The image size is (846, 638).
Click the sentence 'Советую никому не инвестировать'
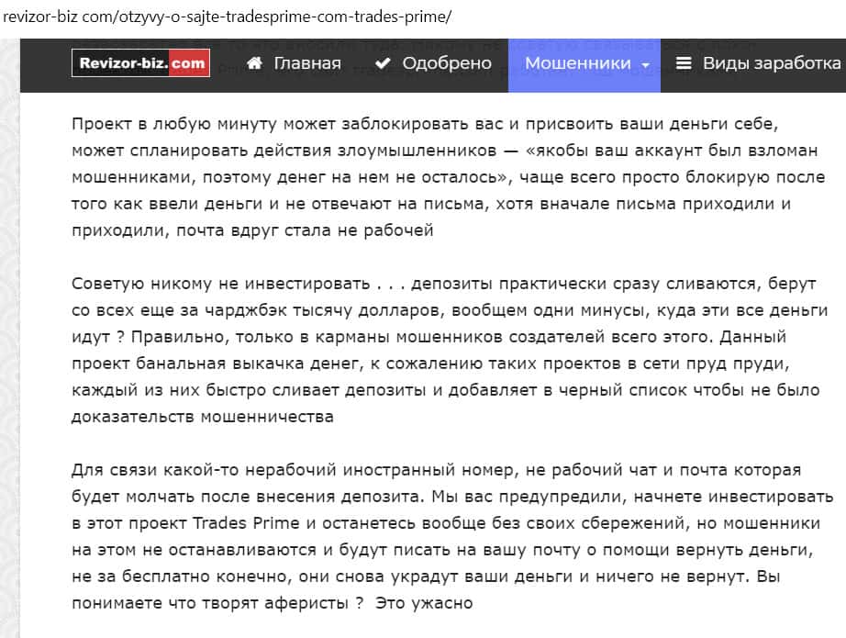tap(220, 284)
